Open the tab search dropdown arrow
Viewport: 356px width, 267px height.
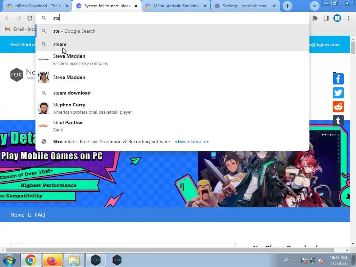(x=314, y=6)
